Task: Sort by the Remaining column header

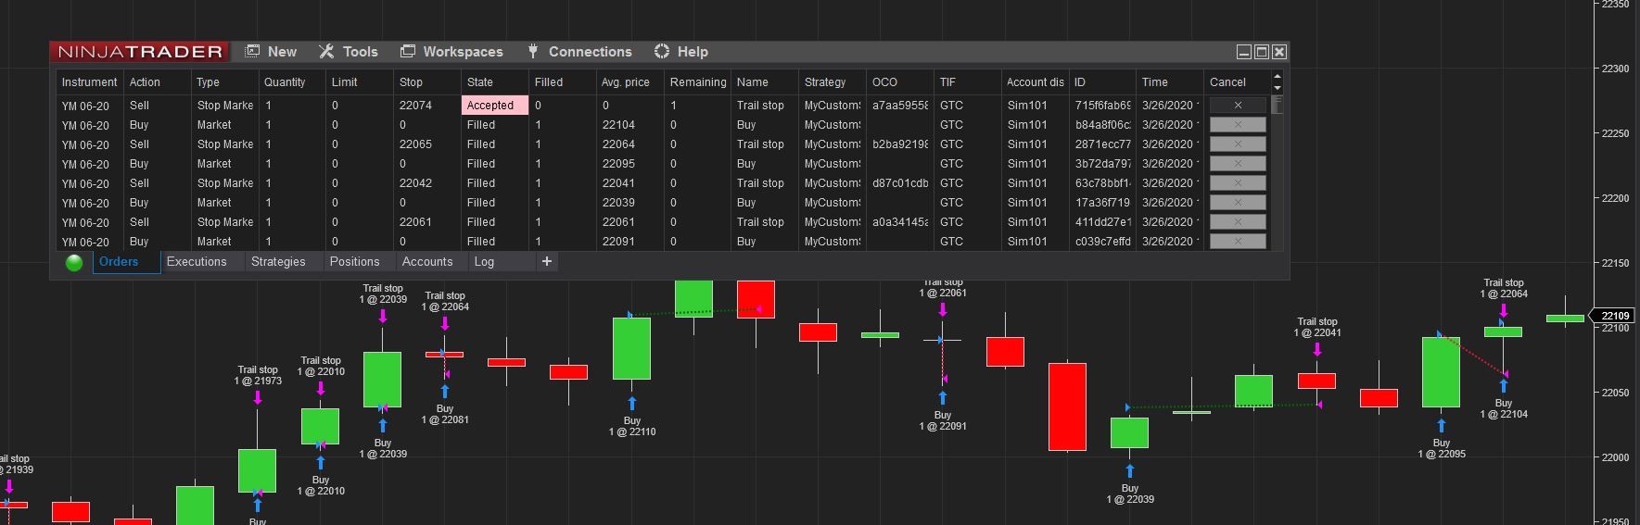Action: coord(698,82)
